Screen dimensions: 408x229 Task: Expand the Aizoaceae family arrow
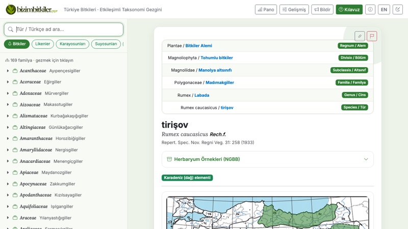click(8, 104)
